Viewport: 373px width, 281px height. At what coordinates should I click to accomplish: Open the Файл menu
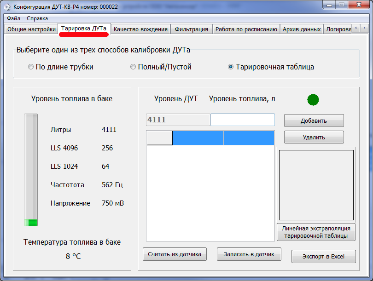tap(13, 18)
